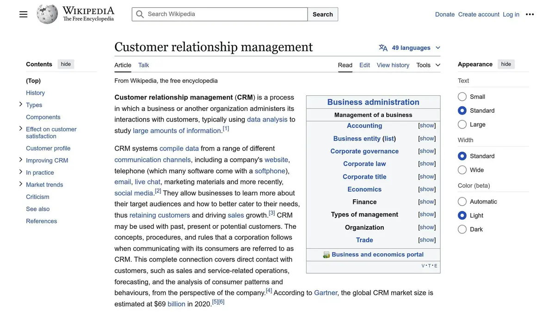Expand In practice section in contents

20,171
